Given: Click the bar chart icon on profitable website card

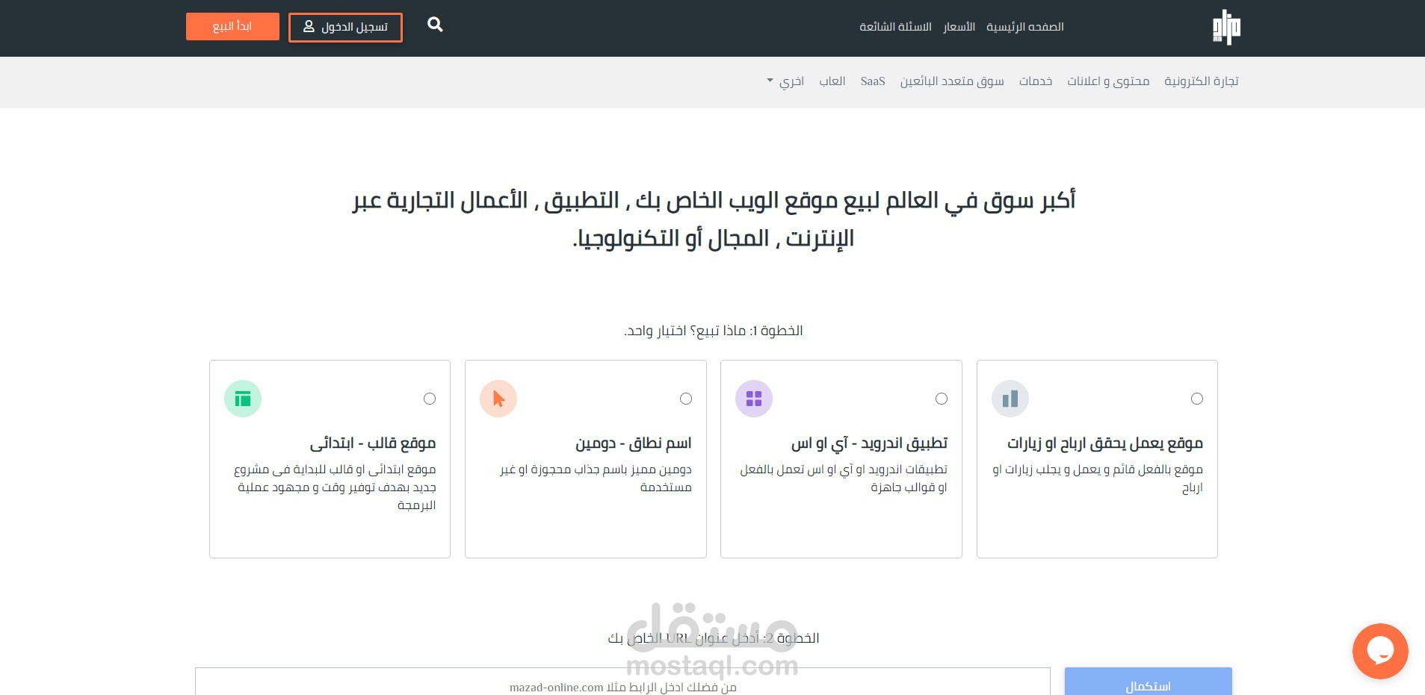Looking at the screenshot, I should (x=1010, y=399).
